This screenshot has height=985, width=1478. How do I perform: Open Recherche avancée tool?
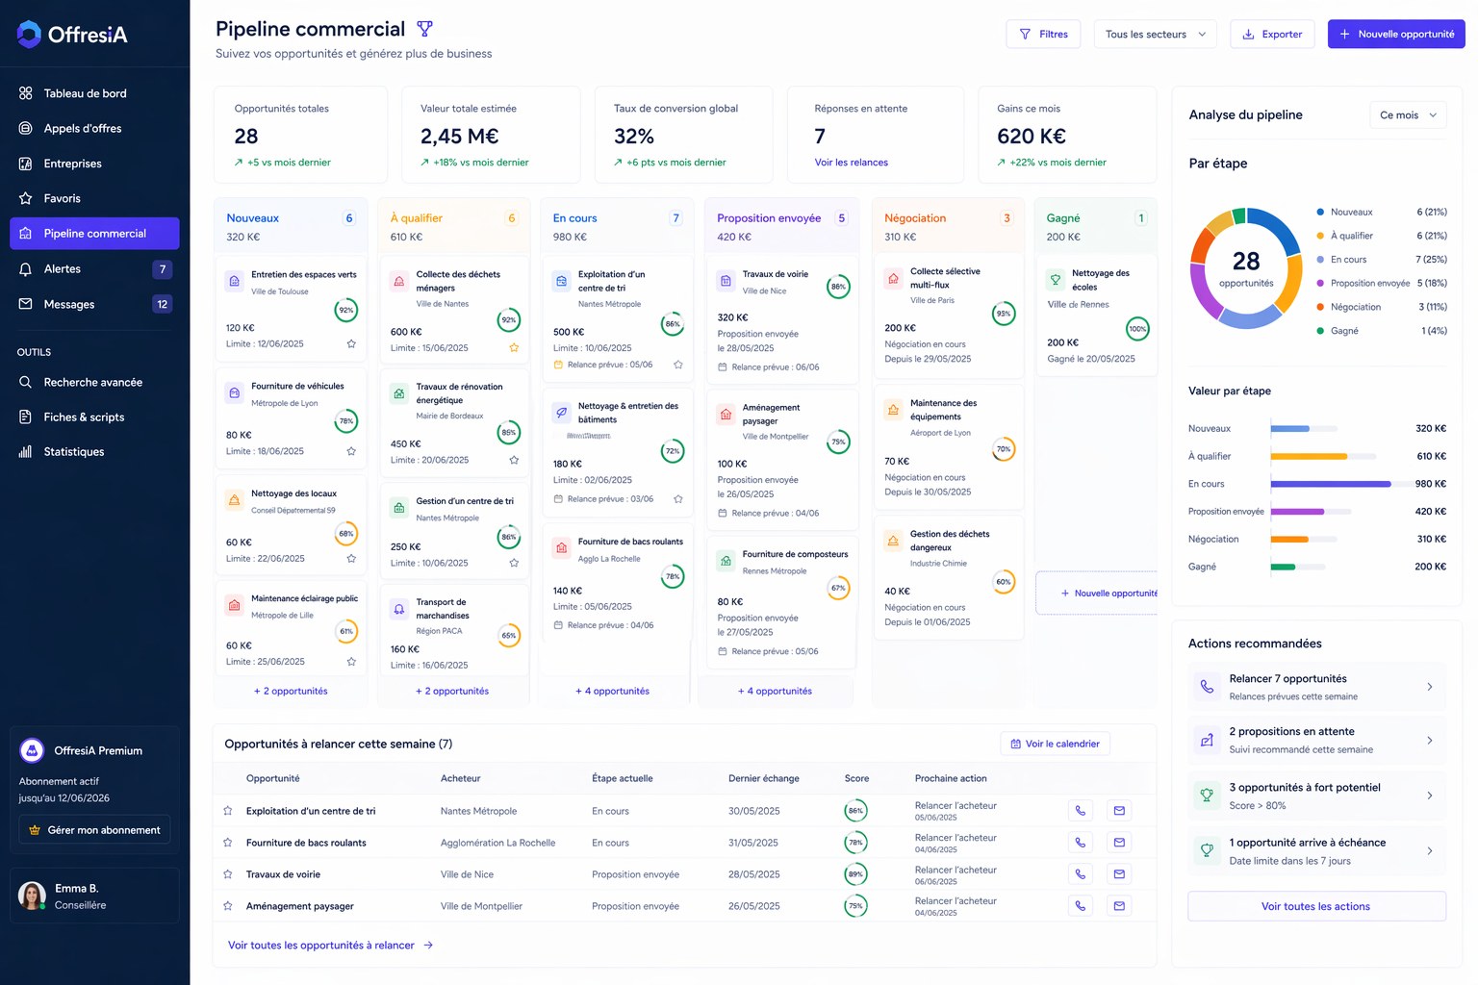[94, 382]
